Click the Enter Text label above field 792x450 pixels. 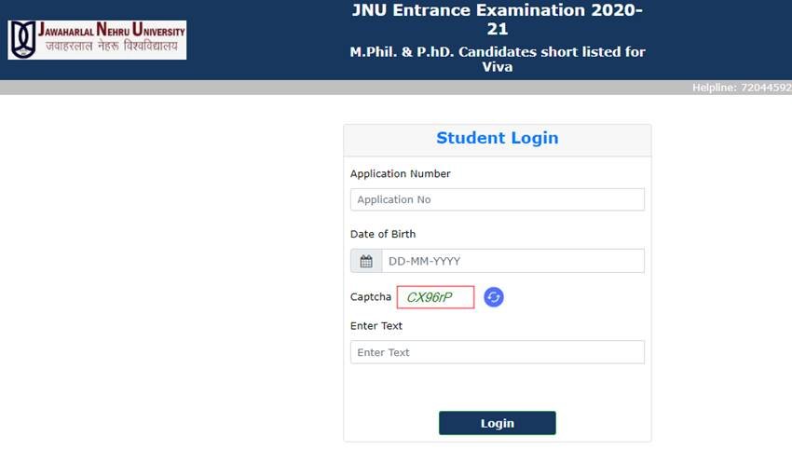[376, 326]
